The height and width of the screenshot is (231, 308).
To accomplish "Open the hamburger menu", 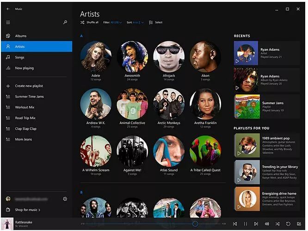I will tap(8, 22).
